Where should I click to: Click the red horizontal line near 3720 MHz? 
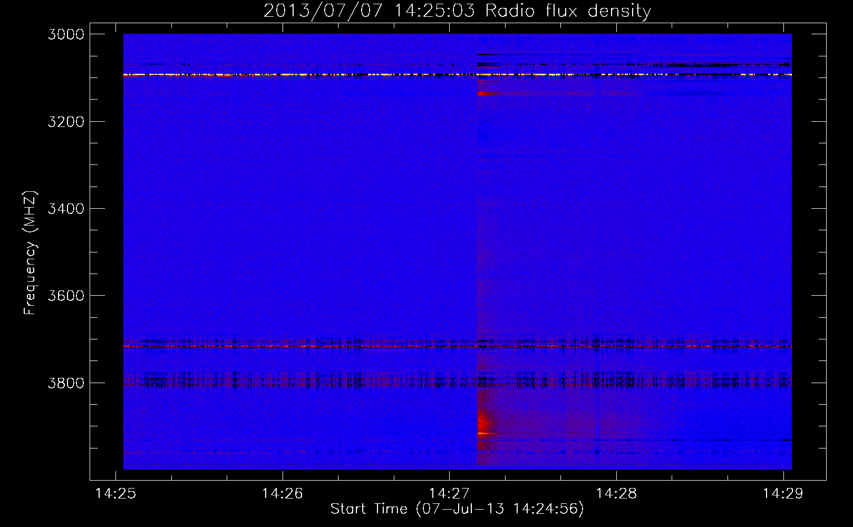pos(457,346)
